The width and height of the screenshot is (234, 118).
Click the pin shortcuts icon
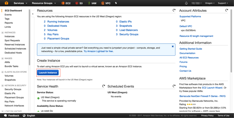[x=116, y=3]
